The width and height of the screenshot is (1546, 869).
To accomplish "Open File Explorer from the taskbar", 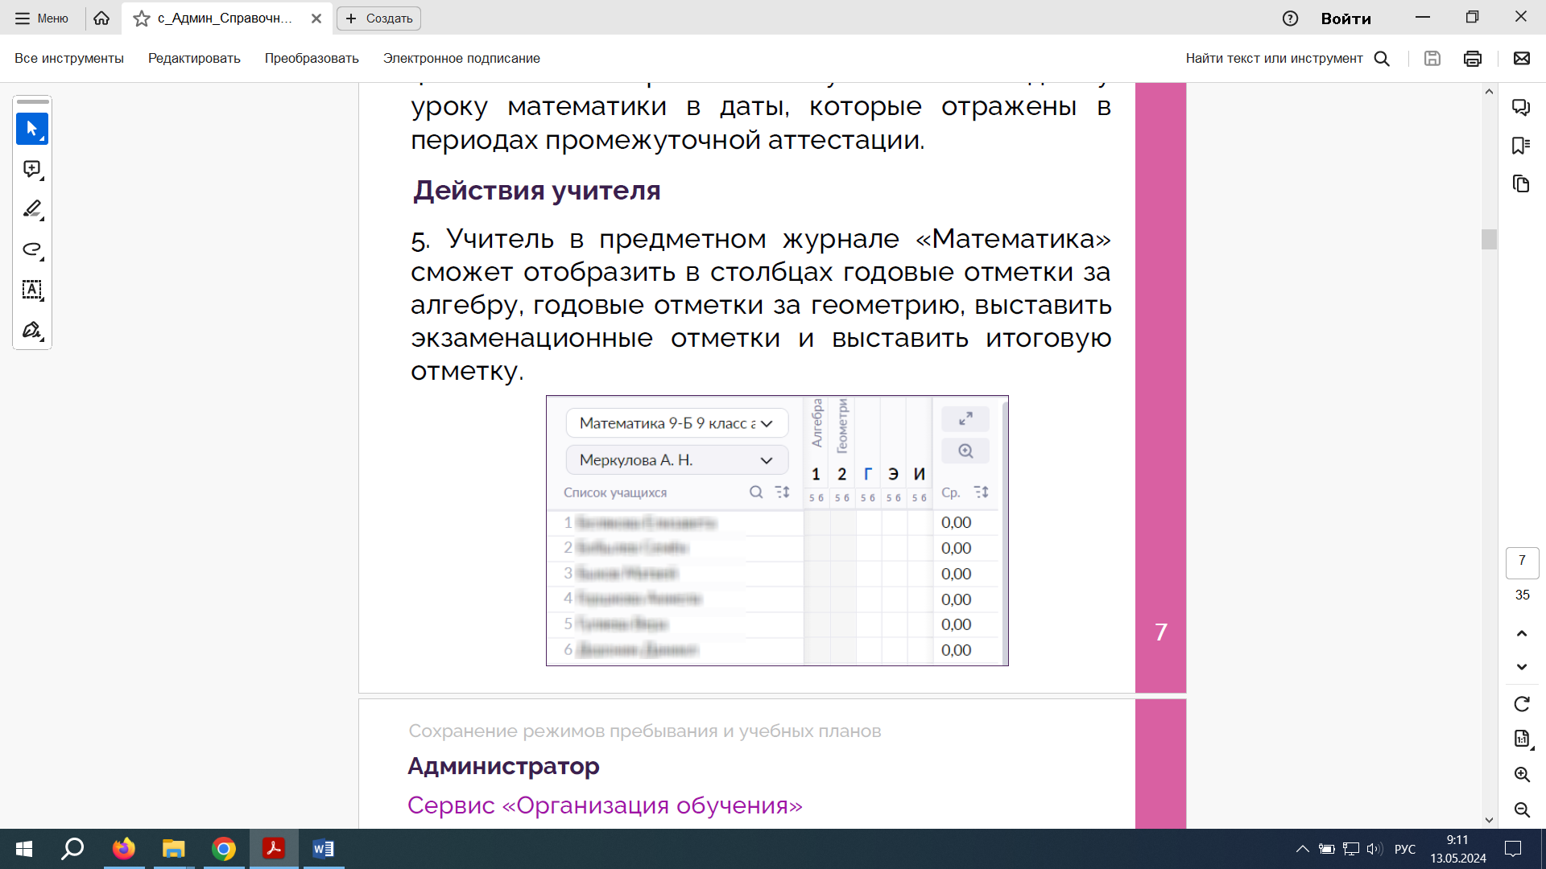I will coord(173,849).
